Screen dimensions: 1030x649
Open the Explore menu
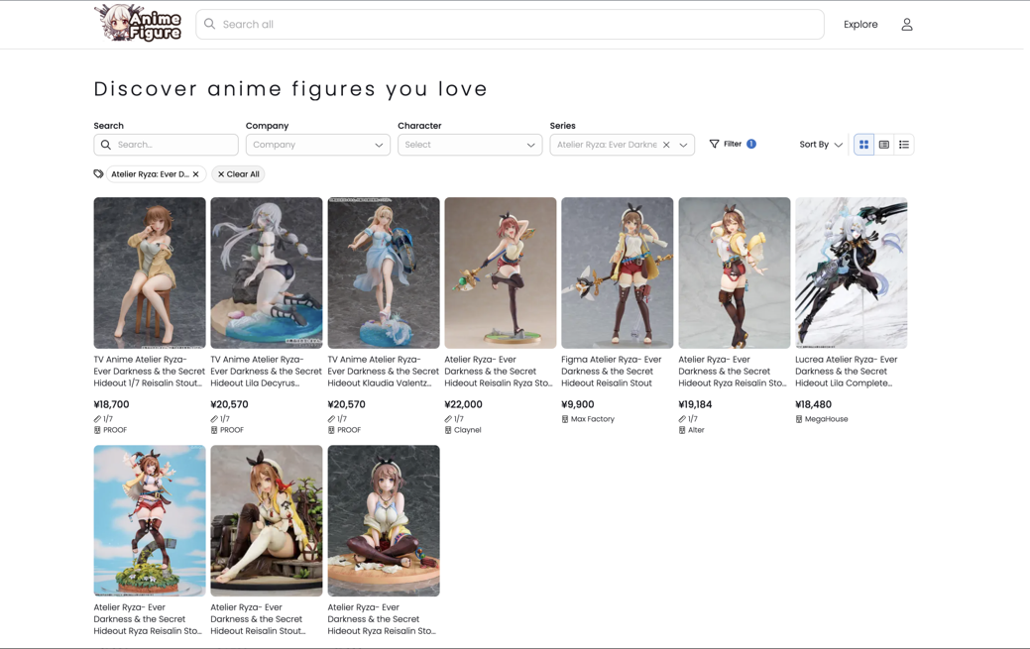(860, 25)
